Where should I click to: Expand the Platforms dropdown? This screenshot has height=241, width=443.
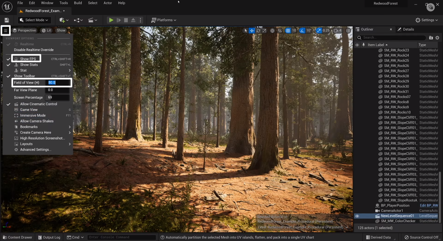coord(164,20)
